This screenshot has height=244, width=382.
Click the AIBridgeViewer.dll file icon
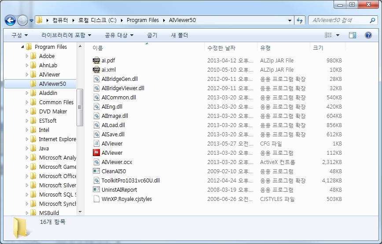click(96, 88)
